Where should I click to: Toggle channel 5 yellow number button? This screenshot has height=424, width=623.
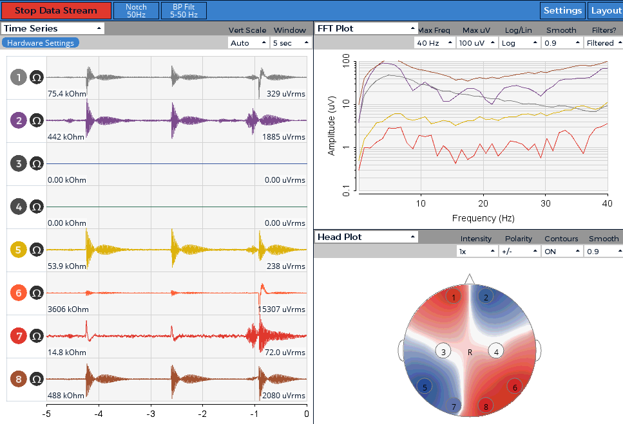(18, 250)
